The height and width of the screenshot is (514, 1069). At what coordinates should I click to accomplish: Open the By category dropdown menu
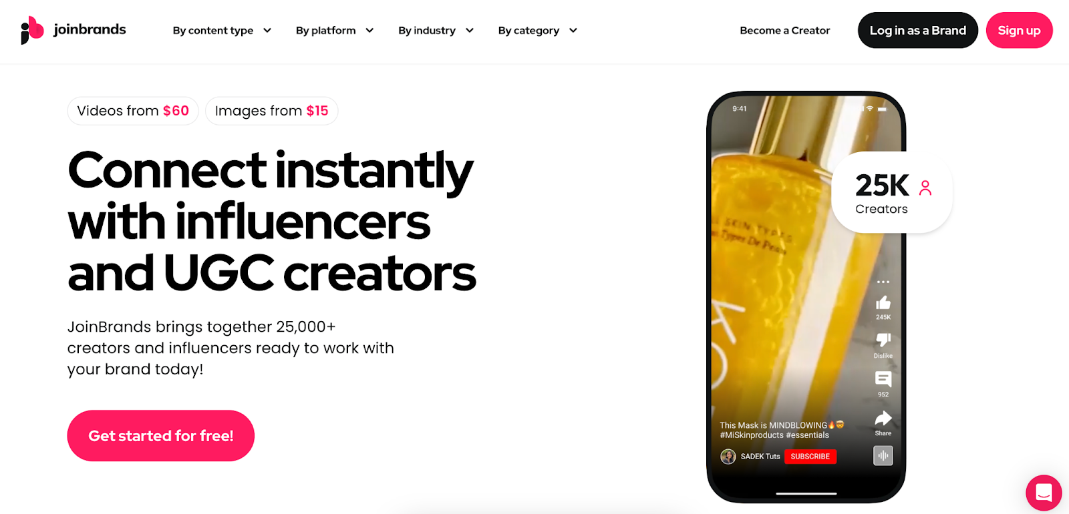pyautogui.click(x=538, y=31)
